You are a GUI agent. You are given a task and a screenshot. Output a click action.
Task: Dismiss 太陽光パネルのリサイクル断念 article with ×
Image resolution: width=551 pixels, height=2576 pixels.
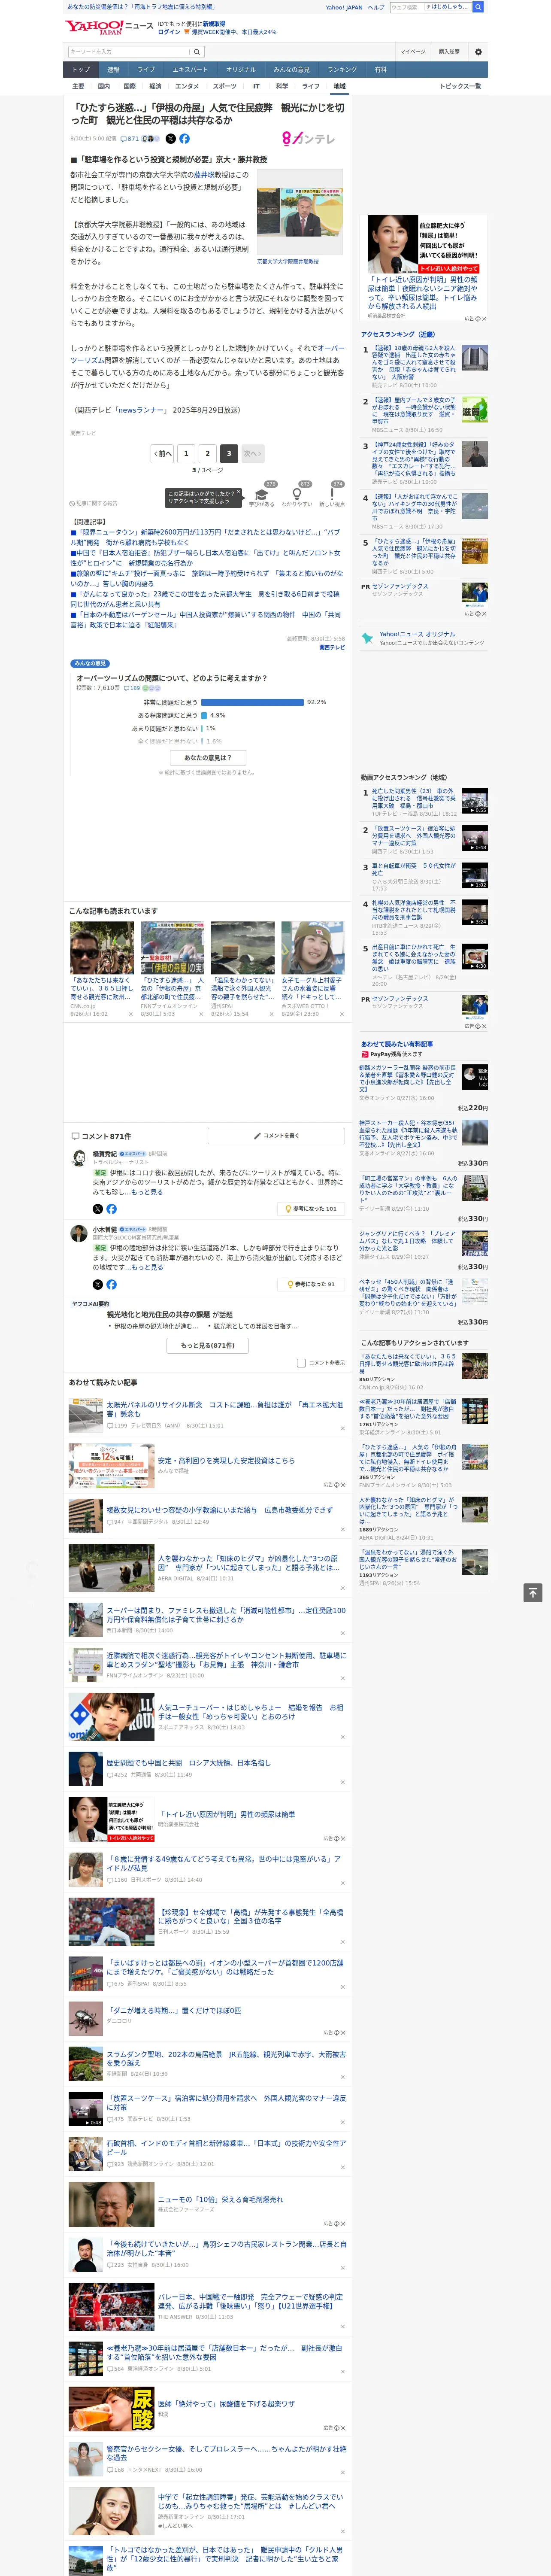tap(343, 1429)
